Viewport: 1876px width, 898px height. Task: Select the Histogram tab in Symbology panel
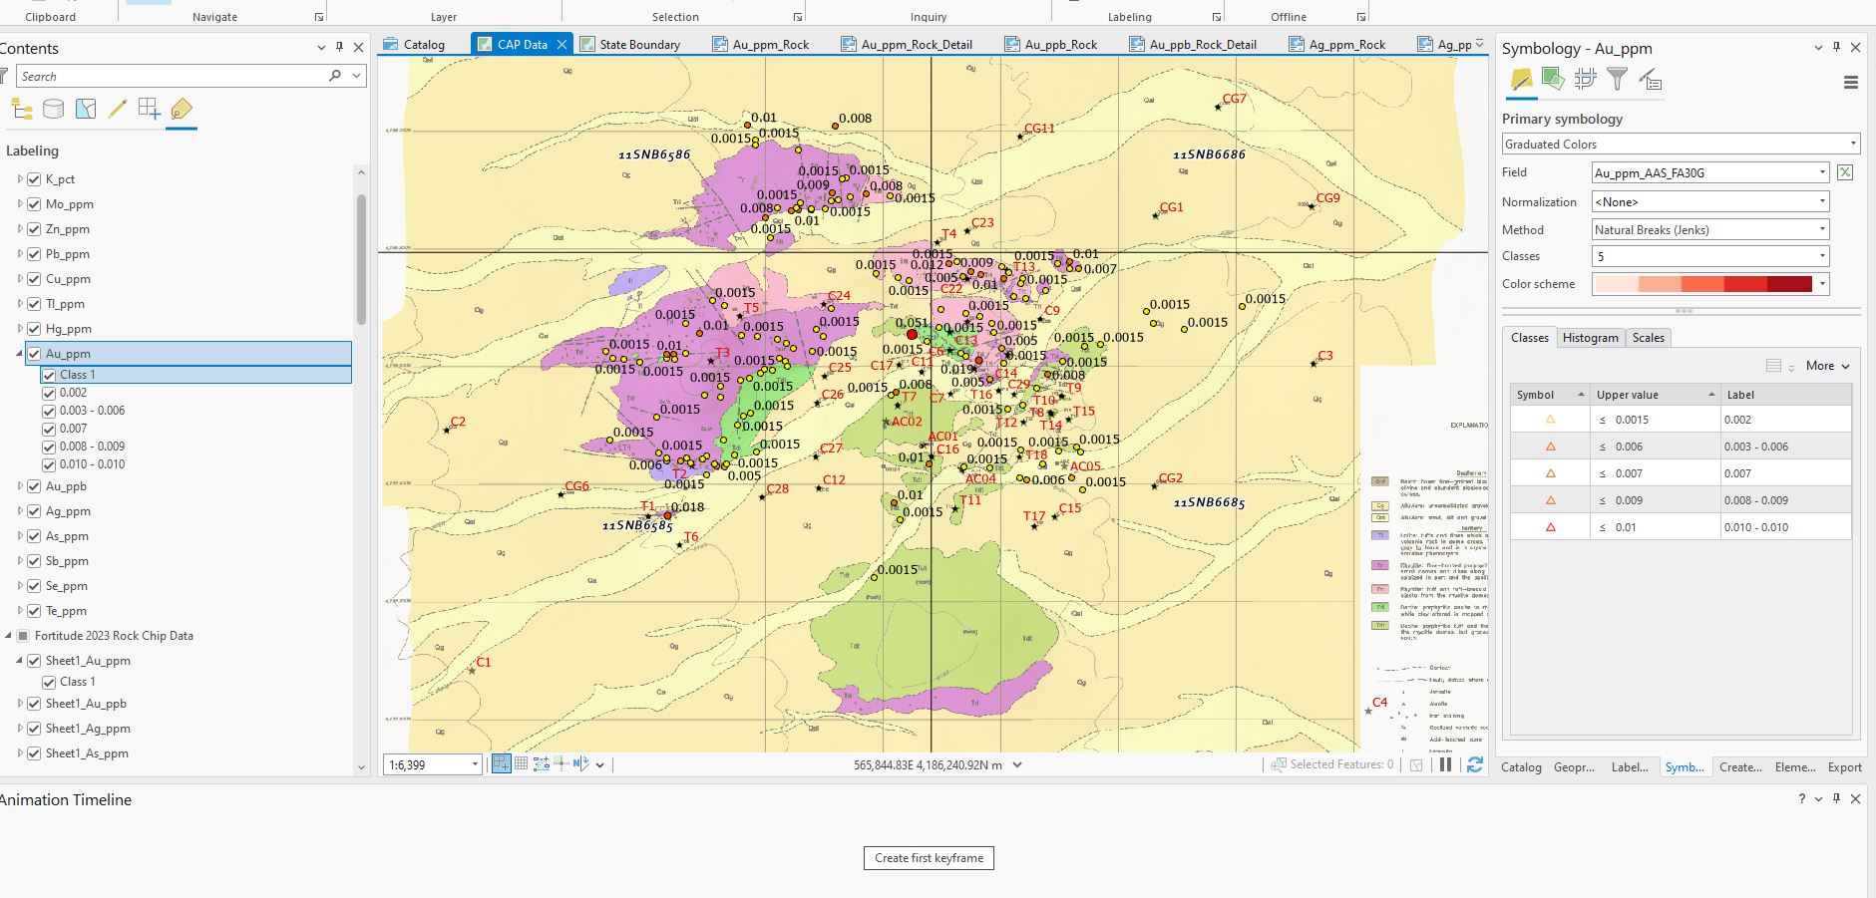pos(1590,338)
